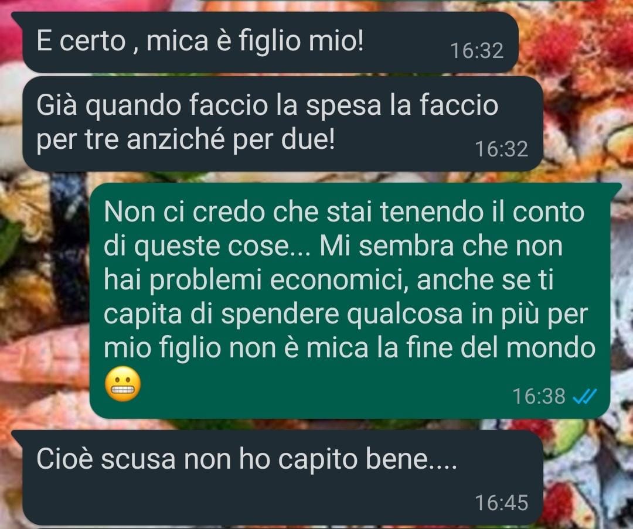This screenshot has height=529, width=633.
Task: Tap the words 'di queste cose...' in green bubble
Action: point(207,247)
